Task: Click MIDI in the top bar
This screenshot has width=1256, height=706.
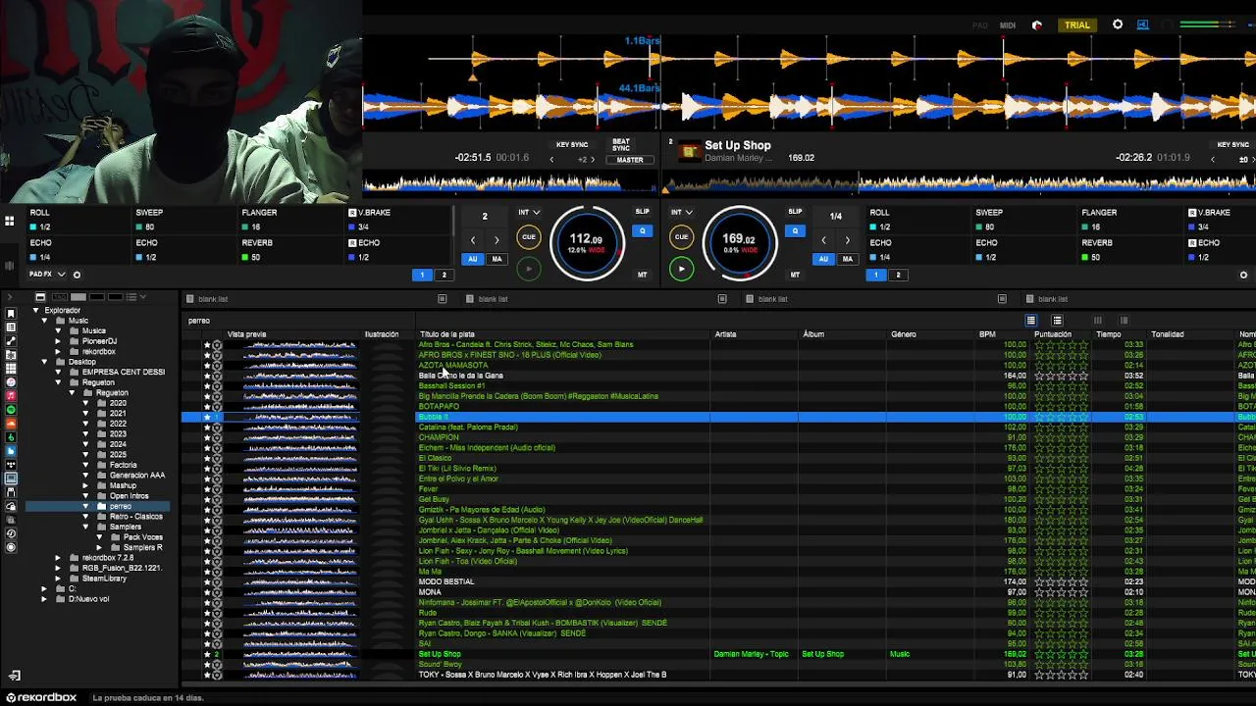Action: [1008, 25]
